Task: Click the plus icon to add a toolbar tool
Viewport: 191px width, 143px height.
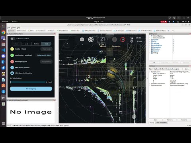Action: click(168, 31)
